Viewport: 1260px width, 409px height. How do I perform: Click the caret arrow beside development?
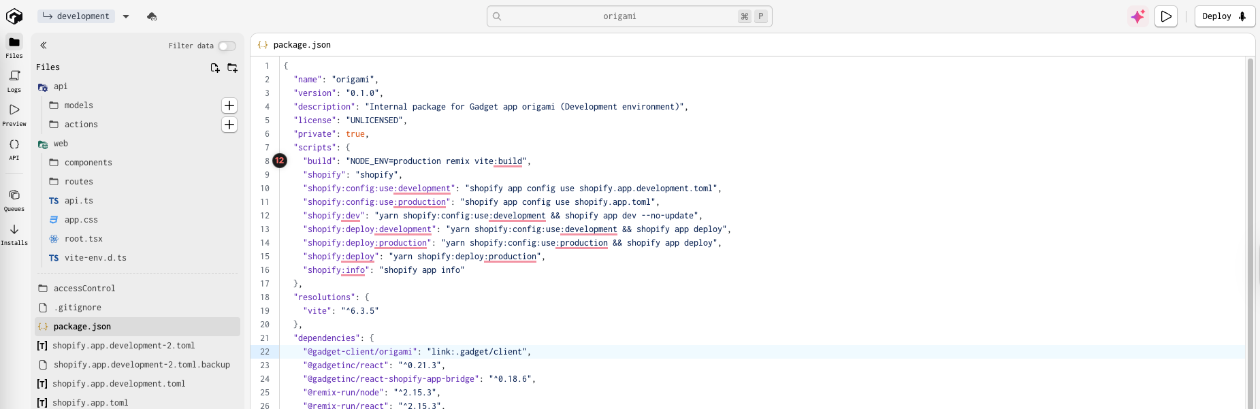click(126, 16)
